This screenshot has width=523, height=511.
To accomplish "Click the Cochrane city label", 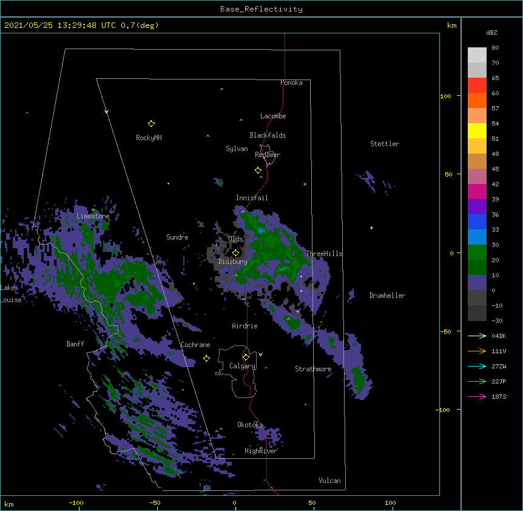I will point(195,345).
